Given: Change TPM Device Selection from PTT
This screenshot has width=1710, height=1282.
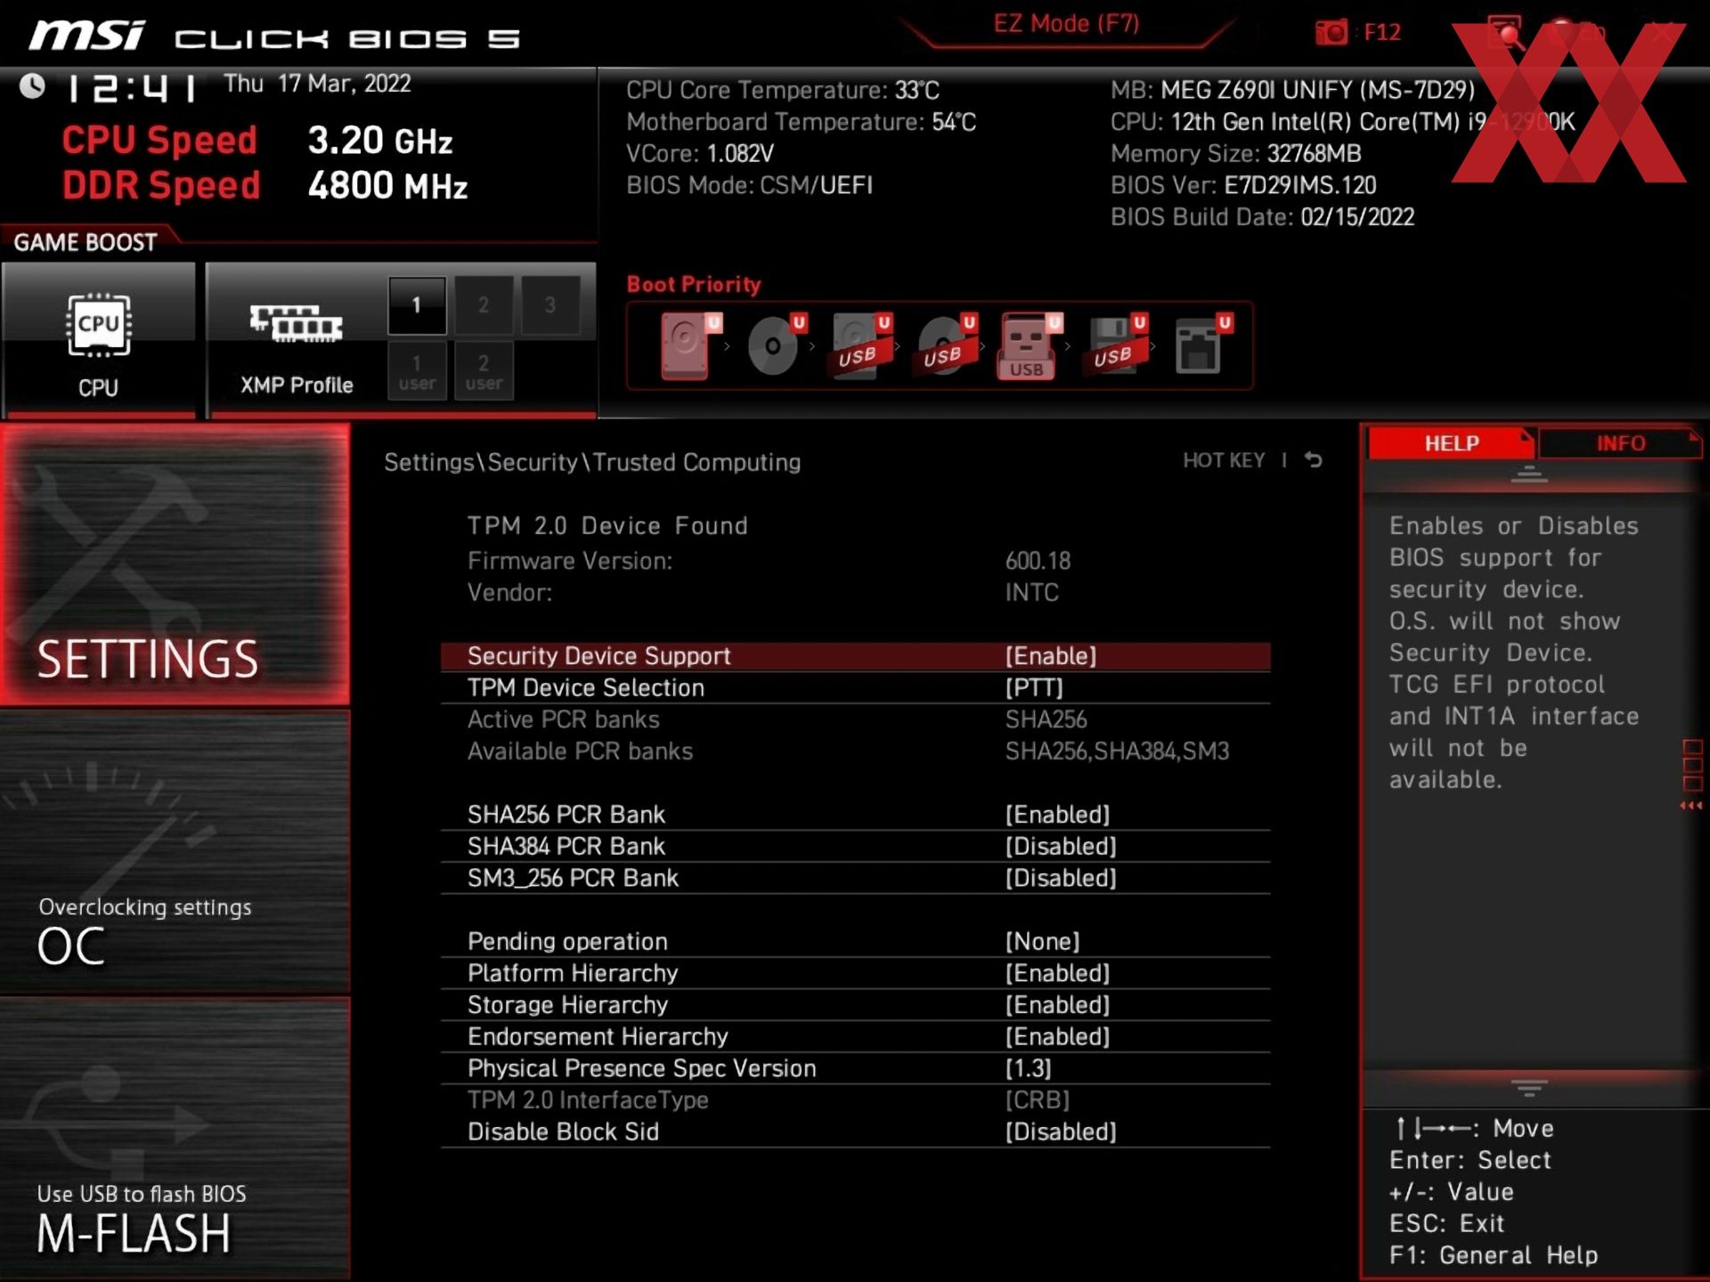Looking at the screenshot, I should [855, 687].
